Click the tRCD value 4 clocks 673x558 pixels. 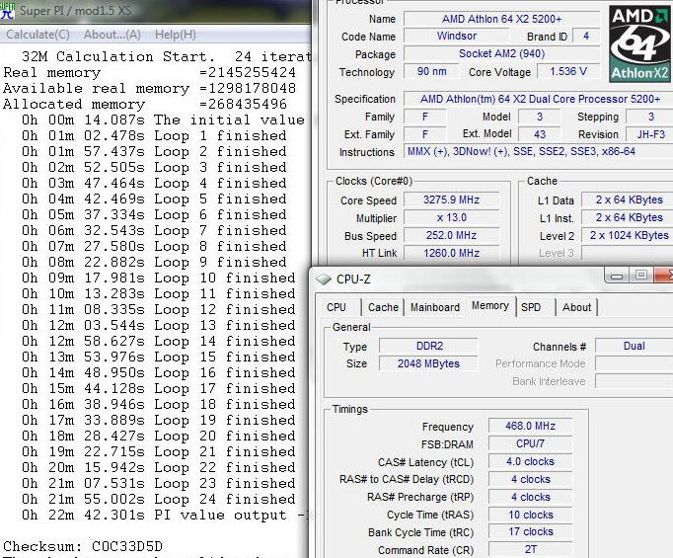530,479
